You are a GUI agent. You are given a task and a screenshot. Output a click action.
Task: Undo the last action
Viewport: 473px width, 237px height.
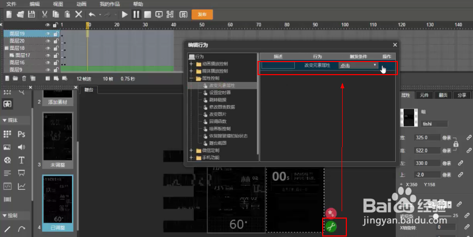tap(92, 14)
